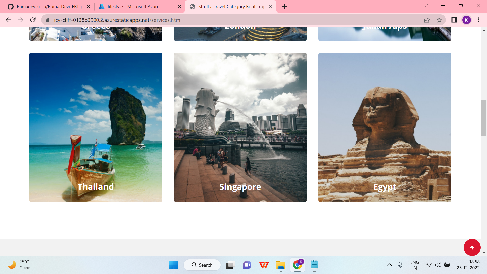Go back to previous page
Image resolution: width=487 pixels, height=274 pixels.
[8, 20]
